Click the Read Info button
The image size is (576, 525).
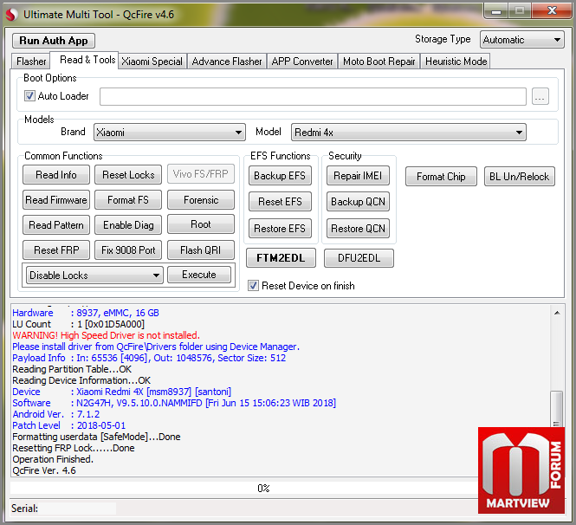tap(56, 175)
